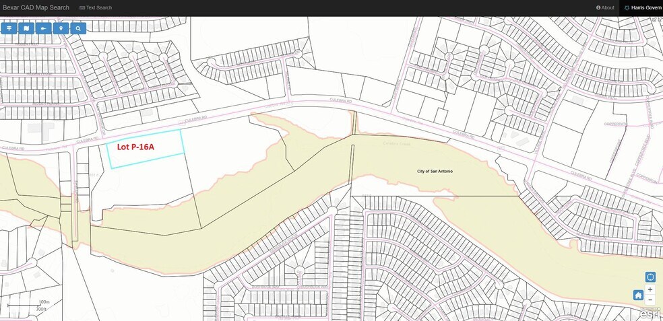663x321 pixels.
Task: Return to home map extent
Action: (638, 295)
